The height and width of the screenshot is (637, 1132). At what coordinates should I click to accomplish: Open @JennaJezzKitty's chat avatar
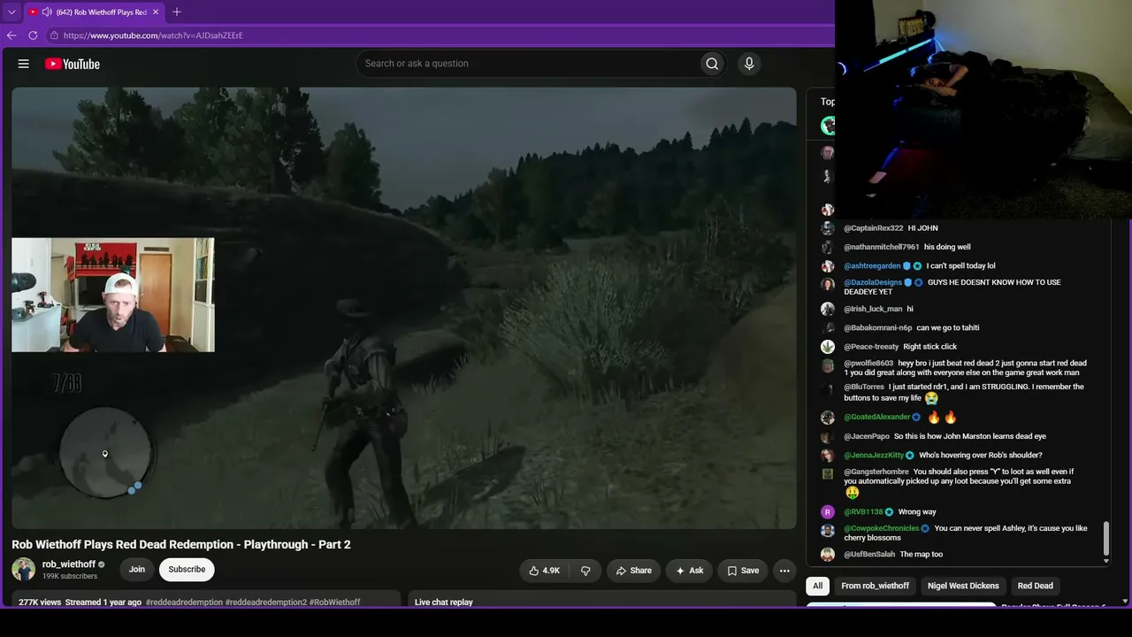click(x=828, y=456)
